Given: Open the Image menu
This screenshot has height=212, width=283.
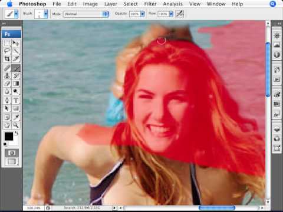Looking at the screenshot, I should click(x=90, y=4).
